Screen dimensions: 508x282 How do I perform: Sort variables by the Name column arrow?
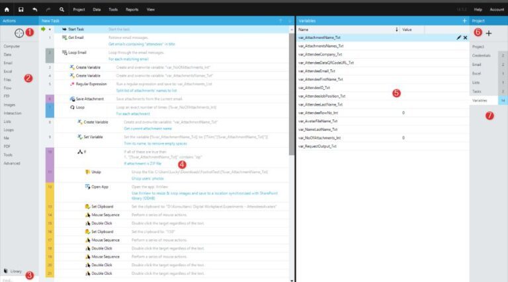(x=397, y=30)
